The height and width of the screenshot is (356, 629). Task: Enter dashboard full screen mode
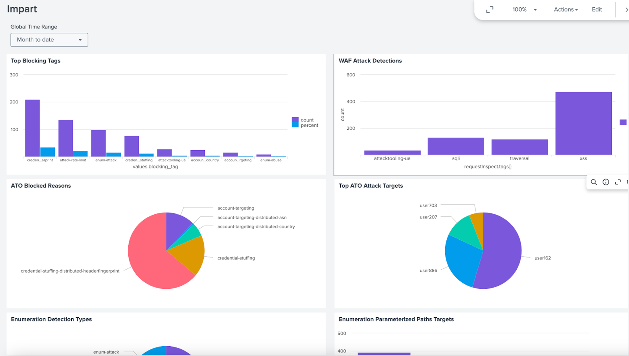490,10
